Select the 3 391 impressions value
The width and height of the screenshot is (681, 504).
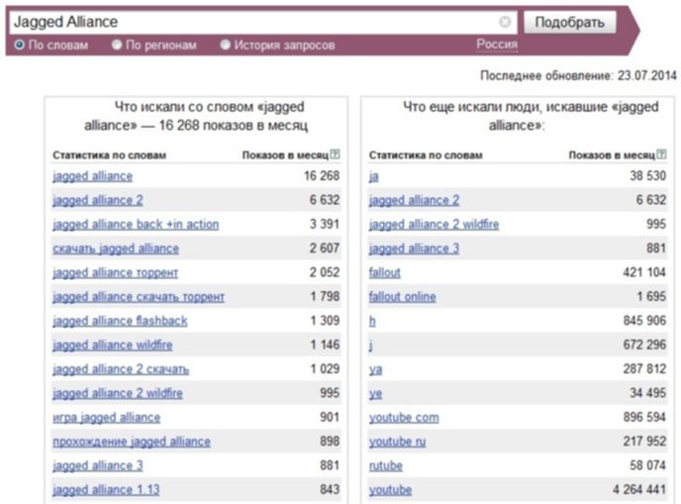(325, 224)
